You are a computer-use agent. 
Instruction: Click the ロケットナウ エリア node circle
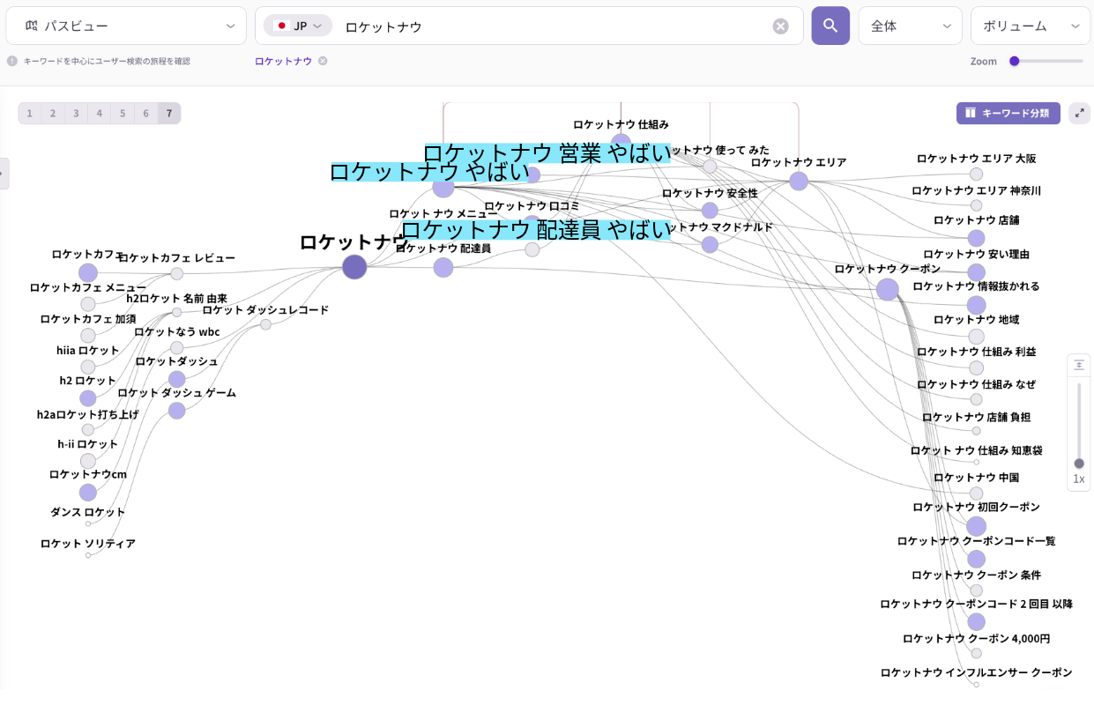tap(799, 181)
